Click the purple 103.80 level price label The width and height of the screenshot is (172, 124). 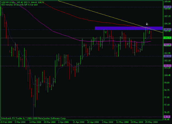pos(167,45)
